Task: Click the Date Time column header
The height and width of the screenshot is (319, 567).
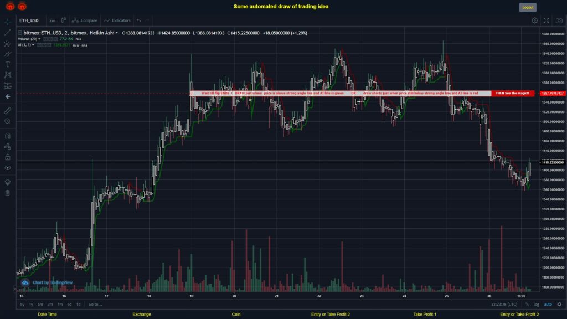Action: click(x=48, y=315)
